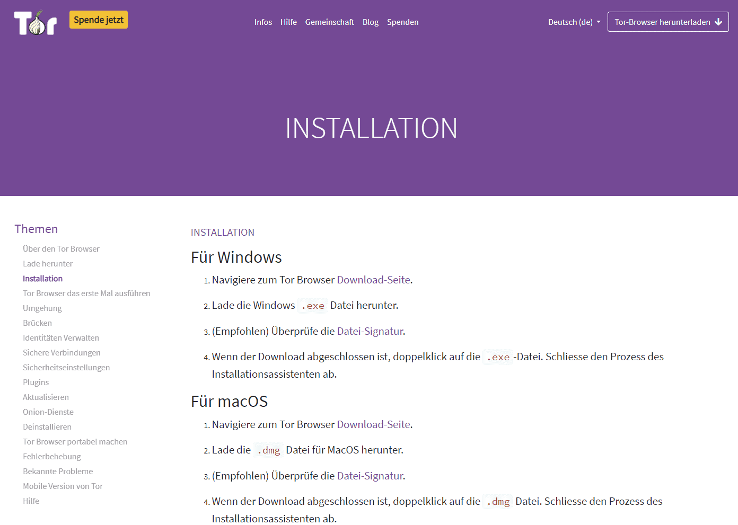The height and width of the screenshot is (525, 738).
Task: Click the Tor-Browser herunterladen button
Action: [x=662, y=22]
